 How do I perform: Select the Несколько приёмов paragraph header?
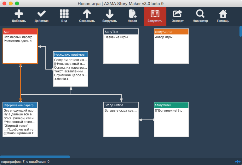(x=71, y=54)
